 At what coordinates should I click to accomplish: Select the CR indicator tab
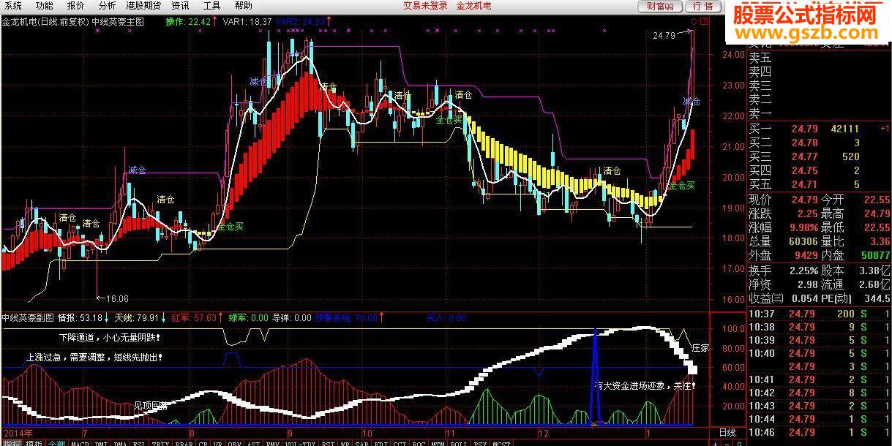[203, 442]
